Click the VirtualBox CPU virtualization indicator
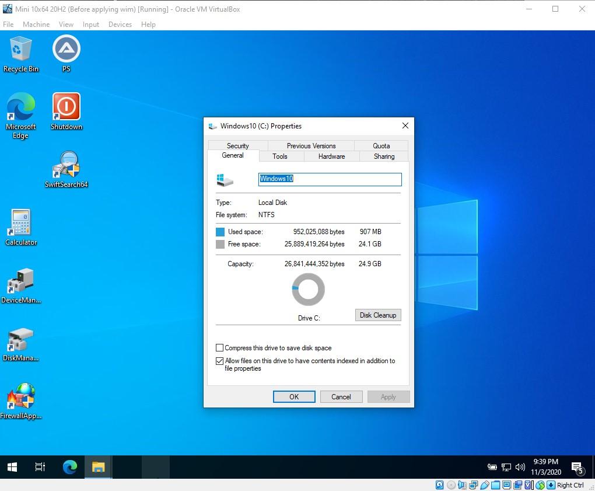595x491 pixels. point(529,485)
